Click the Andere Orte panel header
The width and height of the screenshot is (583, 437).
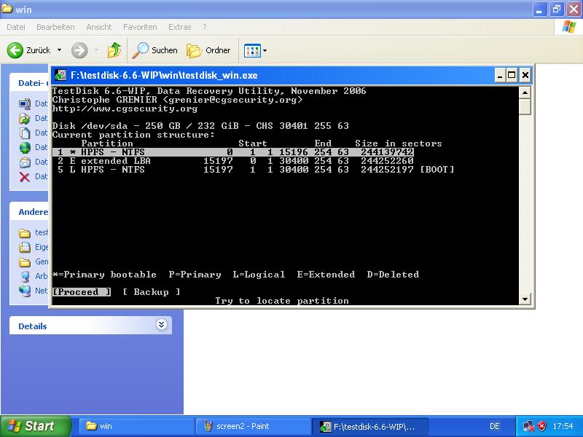click(29, 212)
